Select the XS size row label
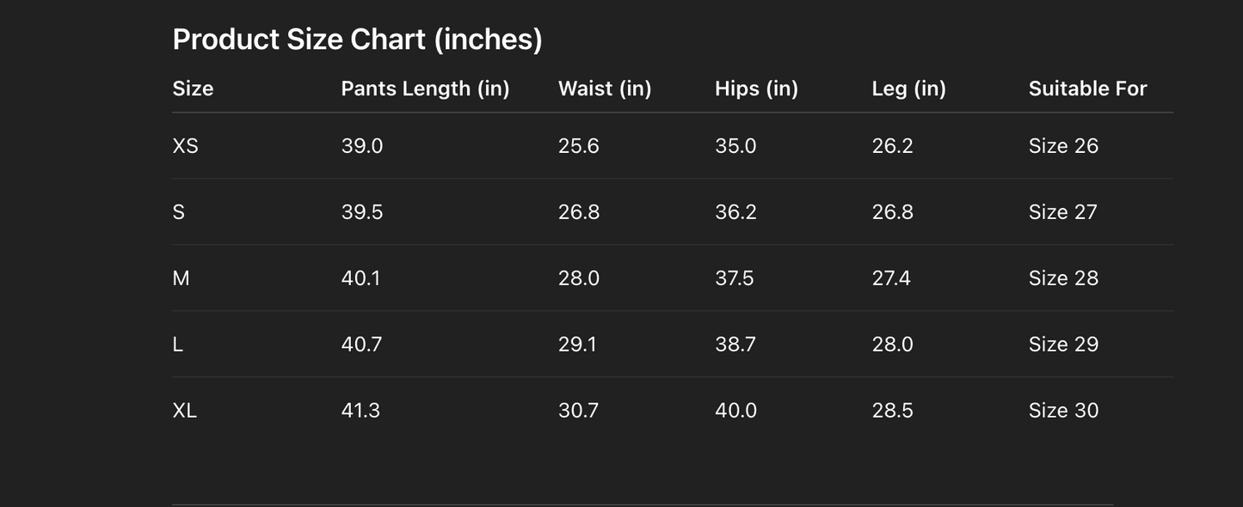Screen dimensions: 1243x507 (185, 146)
